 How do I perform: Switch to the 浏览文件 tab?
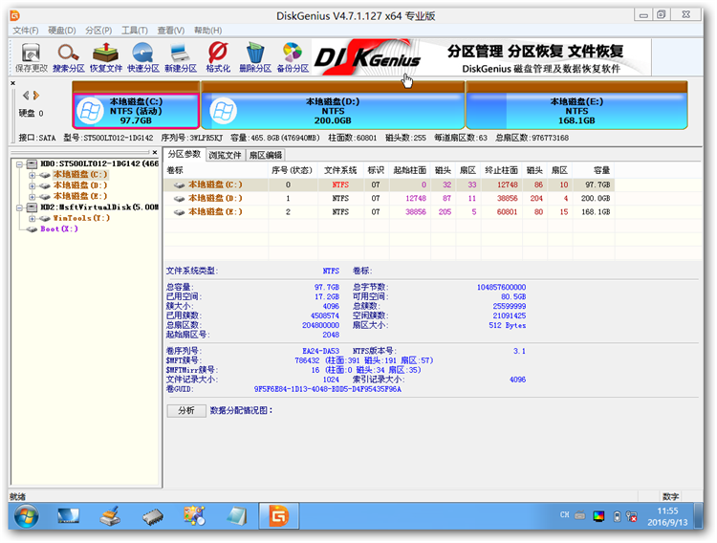[x=225, y=155]
